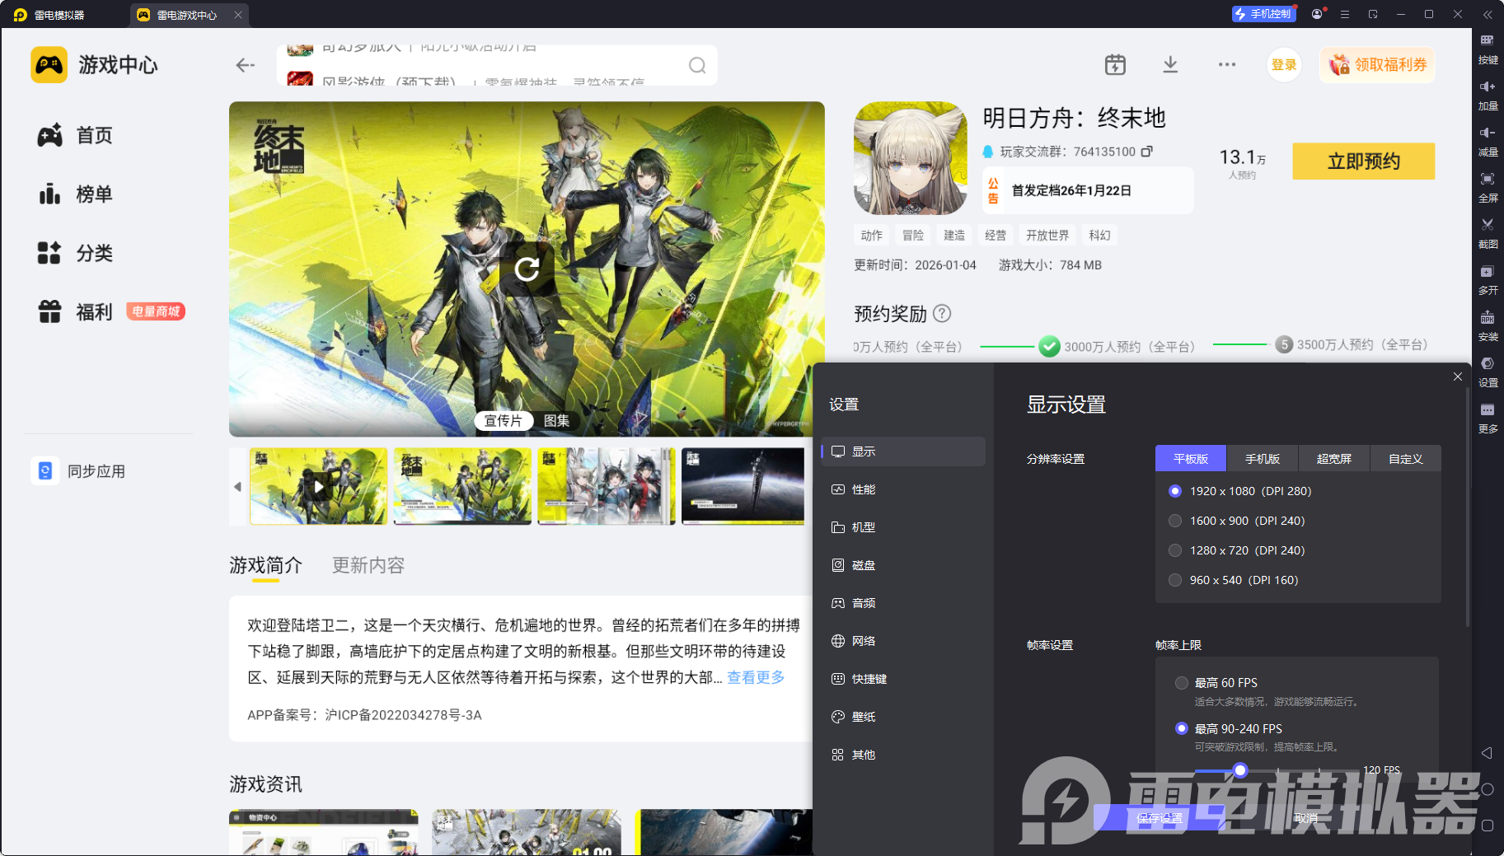The image size is (1504, 856).
Task: Expand the three-dots more options menu
Action: (x=1226, y=65)
